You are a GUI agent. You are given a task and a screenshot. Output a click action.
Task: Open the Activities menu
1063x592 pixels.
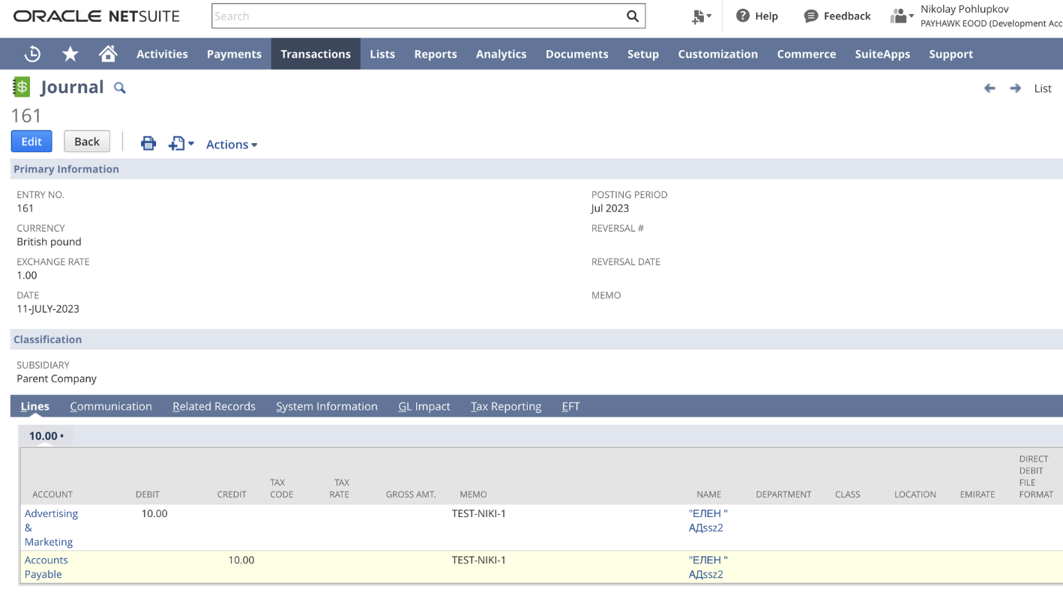click(162, 54)
